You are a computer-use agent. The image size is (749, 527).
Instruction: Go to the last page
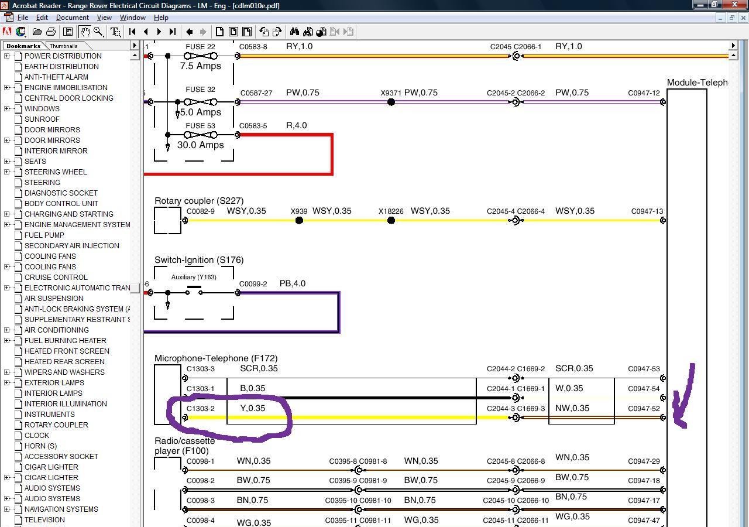pyautogui.click(x=173, y=32)
